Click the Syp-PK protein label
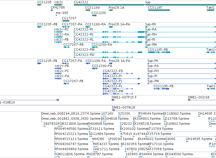 (x=153, y=61)
